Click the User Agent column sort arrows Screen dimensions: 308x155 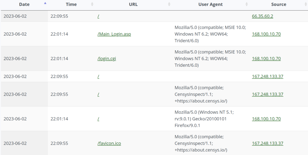click(x=247, y=4)
